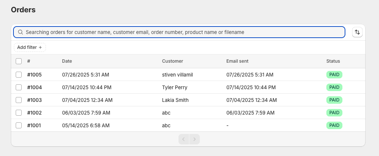Click PAID status badge for order #1005
Screen dimensions: 379x156
334,75
